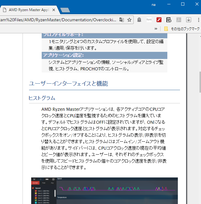201x204 pixels.
Task: Open the 'font' extension button
Action: [x=149, y=20]
